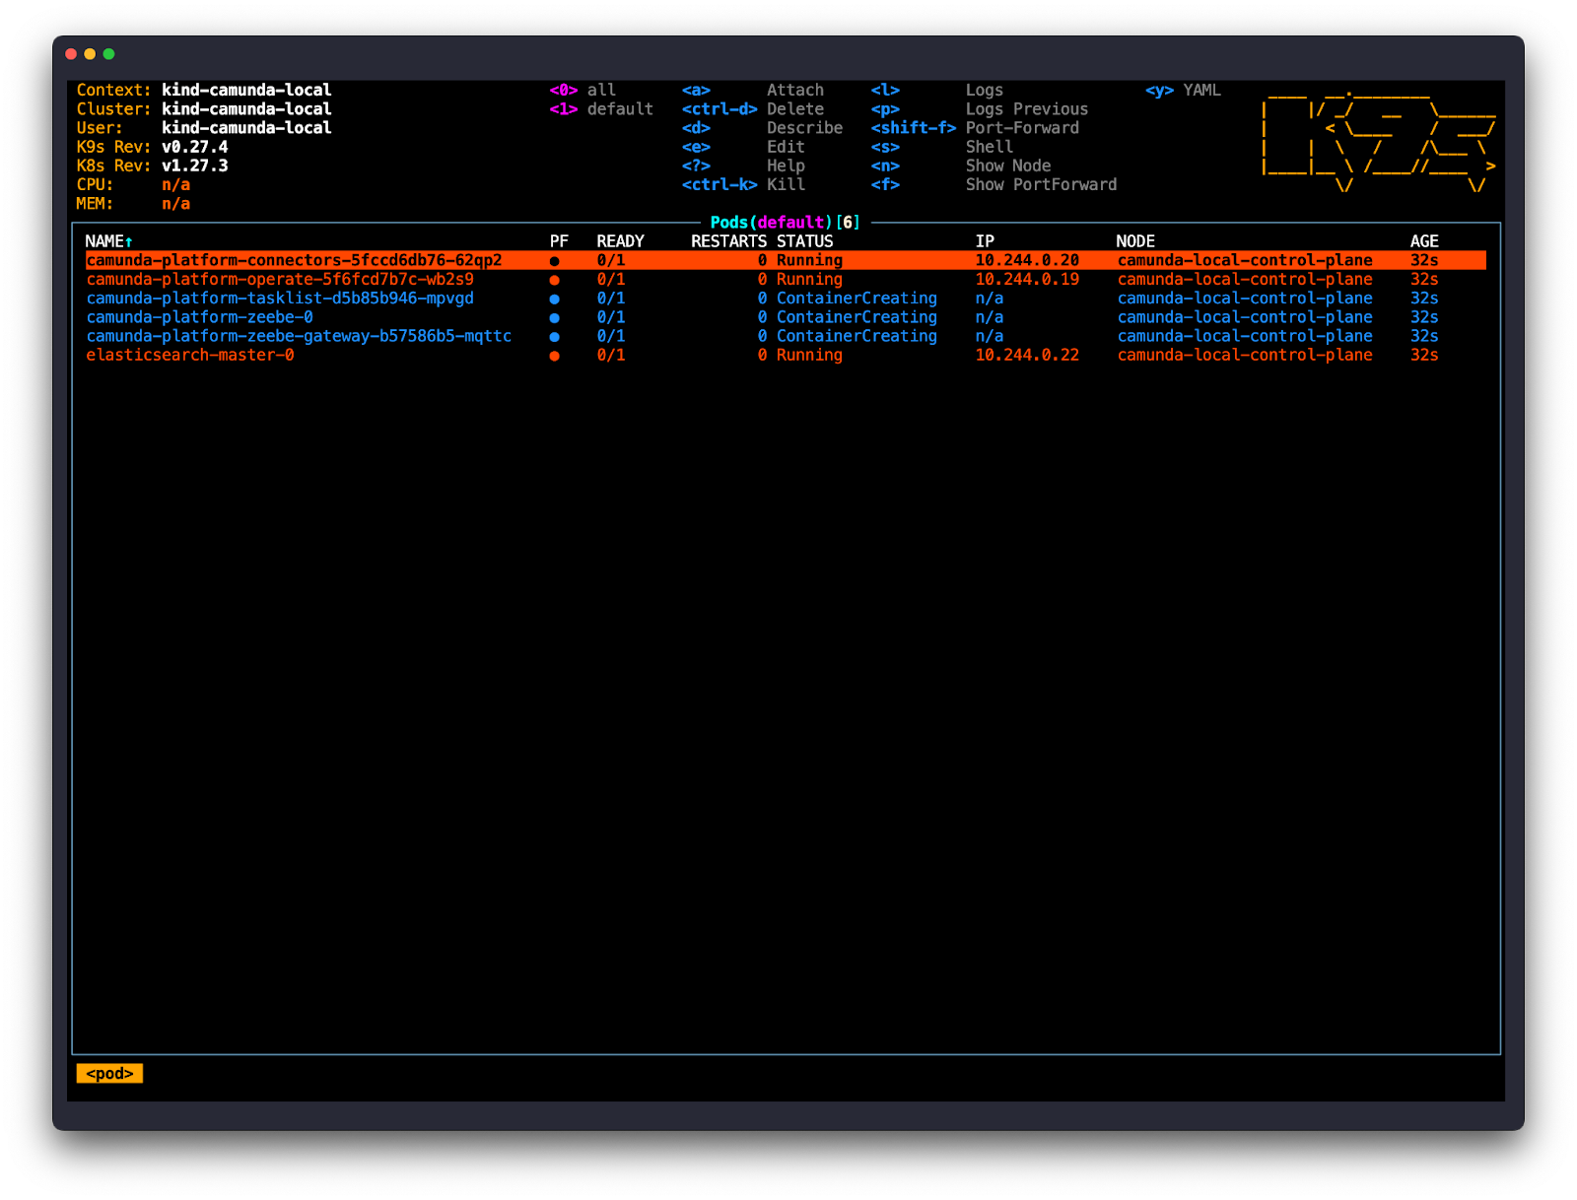Screen dimensions: 1577x1200
Task: Select the camunda-platform-operate-5f6fcd7b7c-wb2s9 pod
Action: [280, 279]
